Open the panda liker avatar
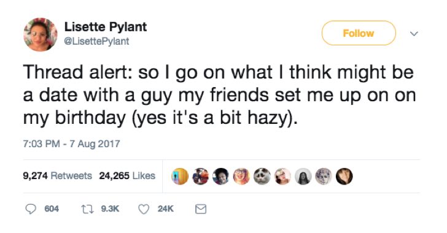The width and height of the screenshot is (447, 233). (262, 177)
